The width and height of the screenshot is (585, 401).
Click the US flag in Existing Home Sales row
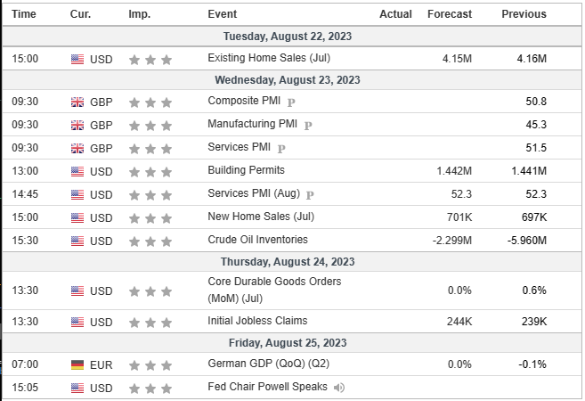click(x=77, y=59)
